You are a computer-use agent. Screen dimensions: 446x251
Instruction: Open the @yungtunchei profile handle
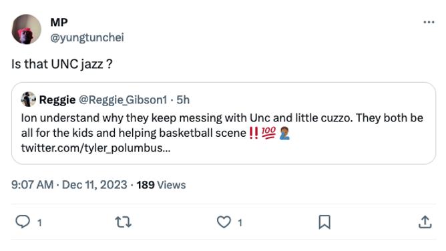[87, 37]
